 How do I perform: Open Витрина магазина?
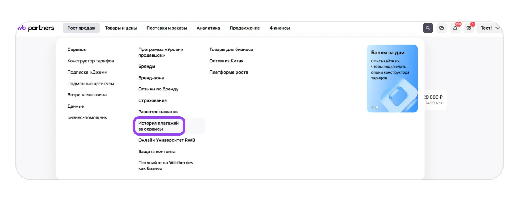(x=87, y=95)
